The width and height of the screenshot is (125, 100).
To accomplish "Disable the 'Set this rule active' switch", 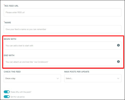I will [x=7, y=97].
